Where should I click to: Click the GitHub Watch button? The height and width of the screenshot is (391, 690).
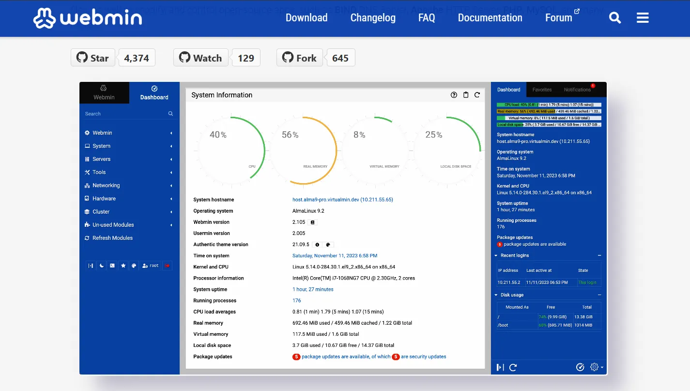[200, 58]
